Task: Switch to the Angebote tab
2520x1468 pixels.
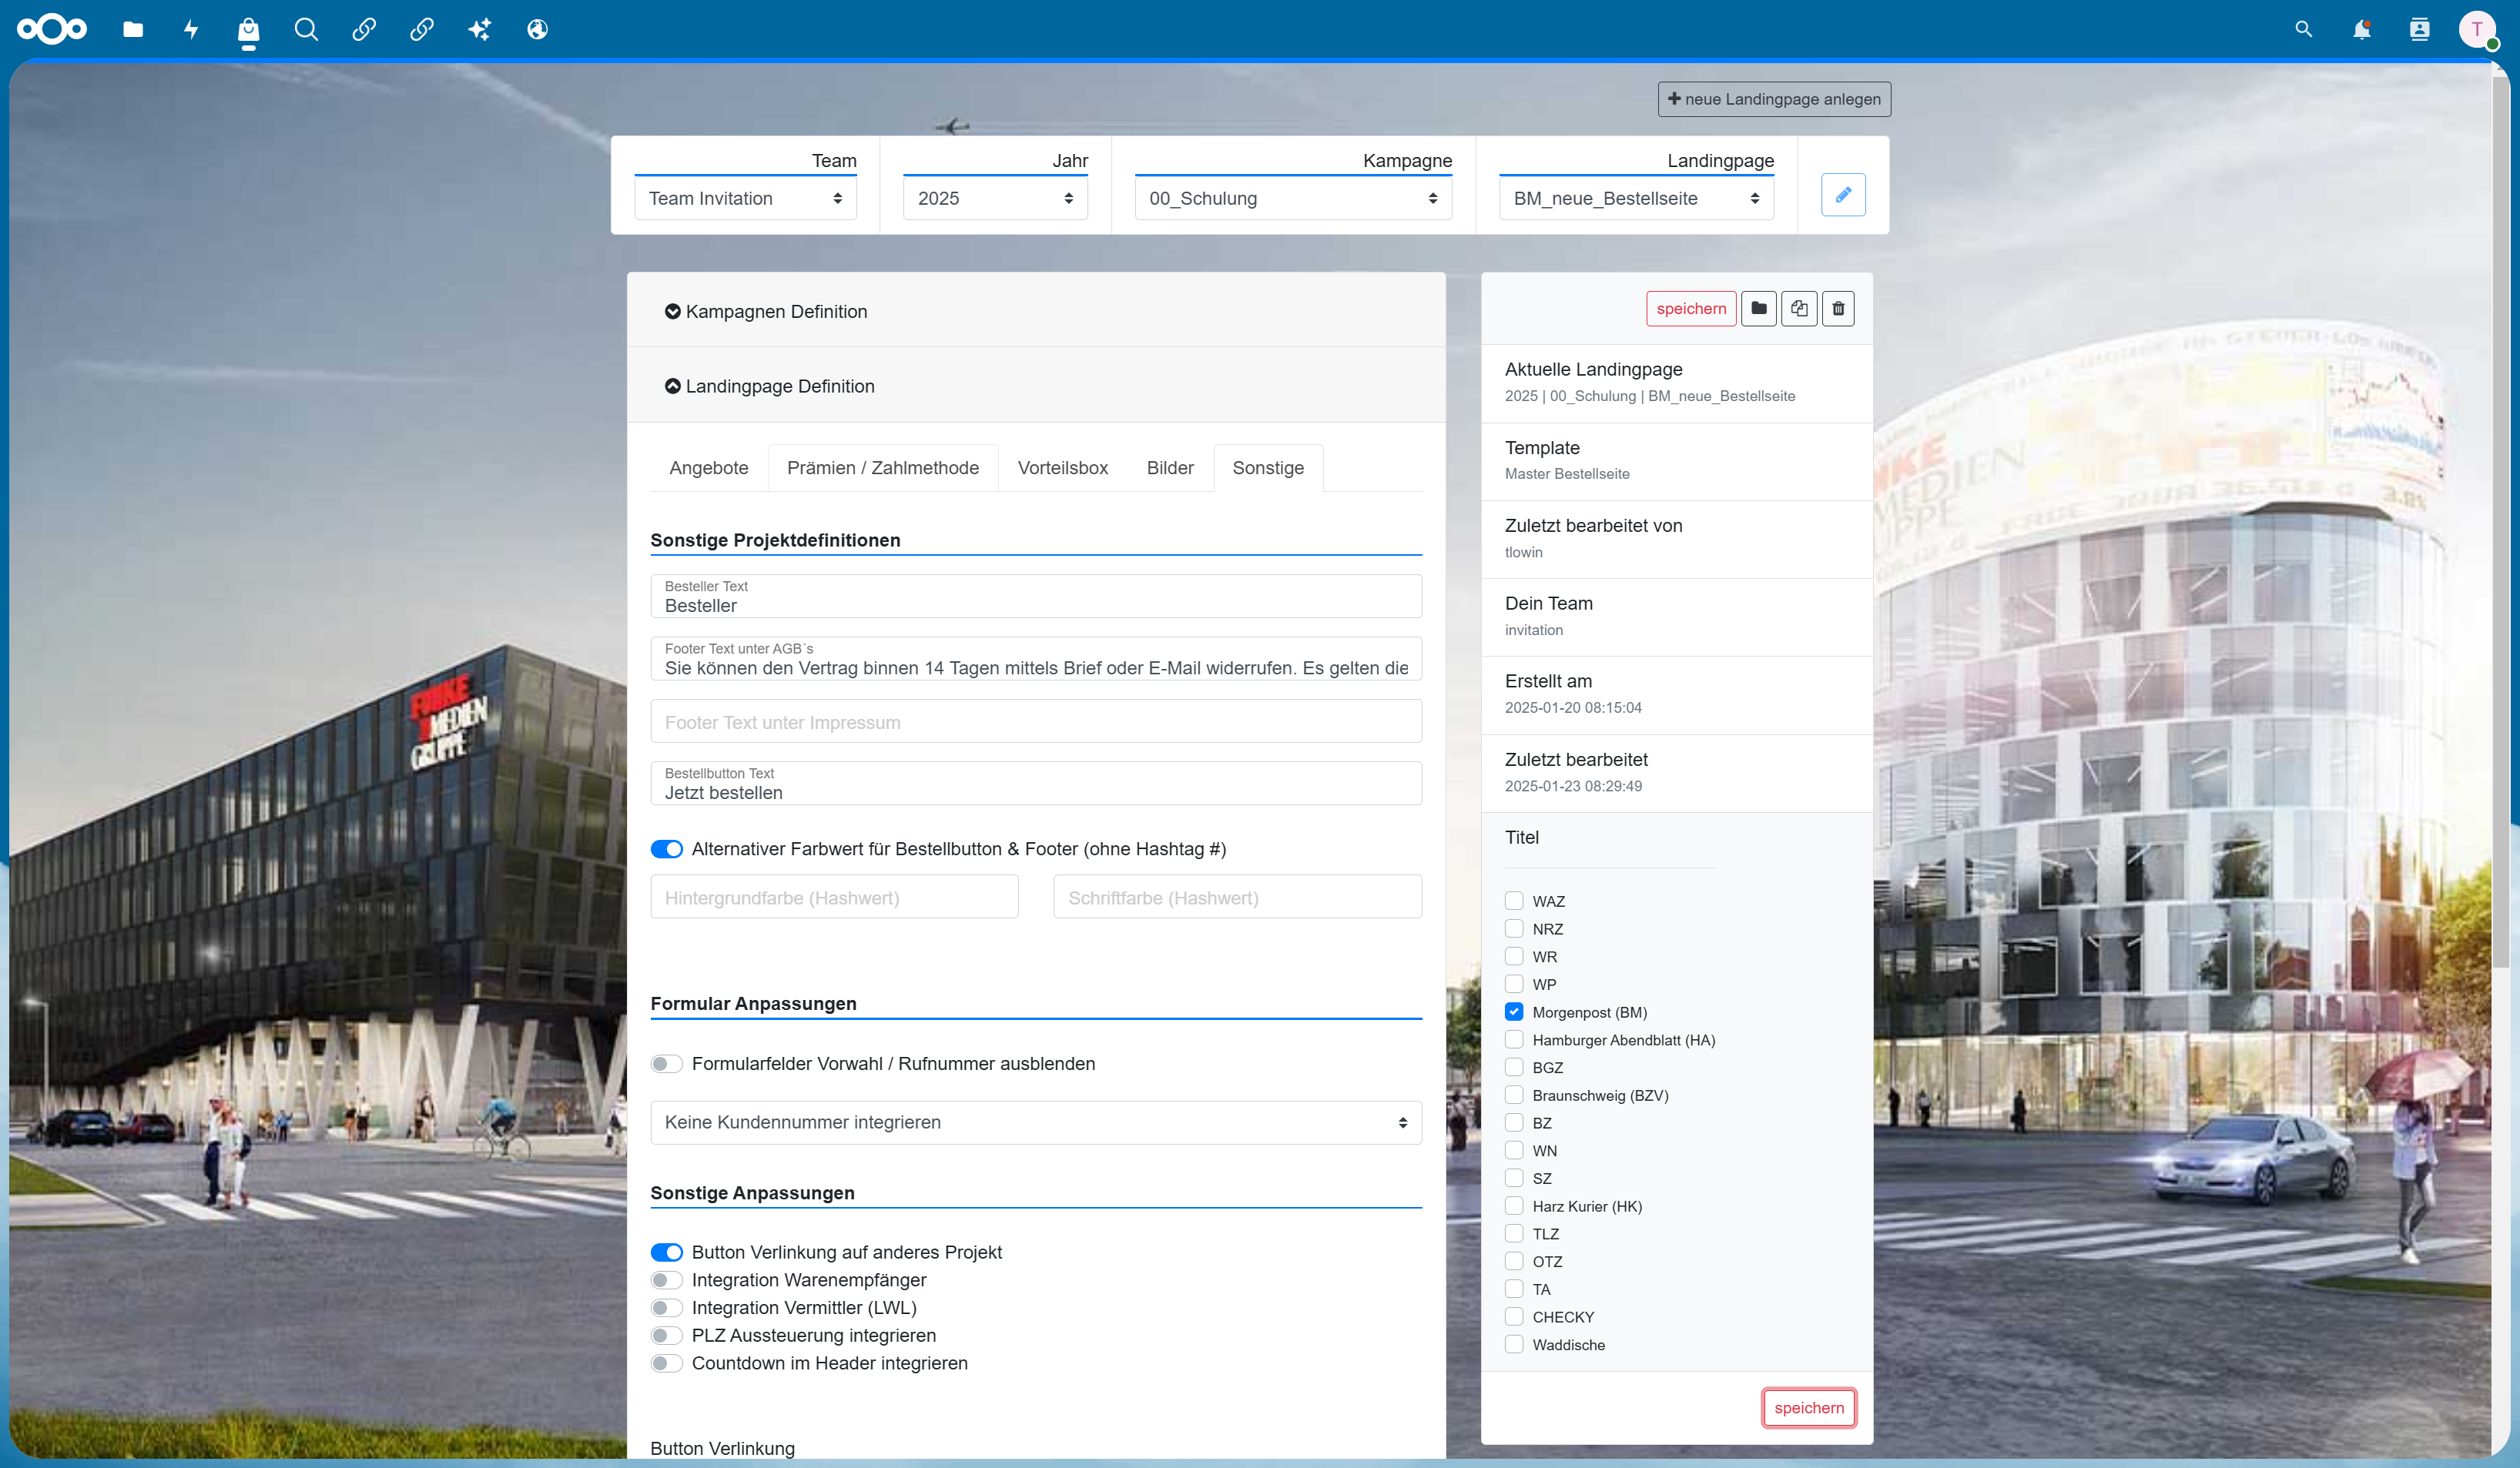Action: 709,468
